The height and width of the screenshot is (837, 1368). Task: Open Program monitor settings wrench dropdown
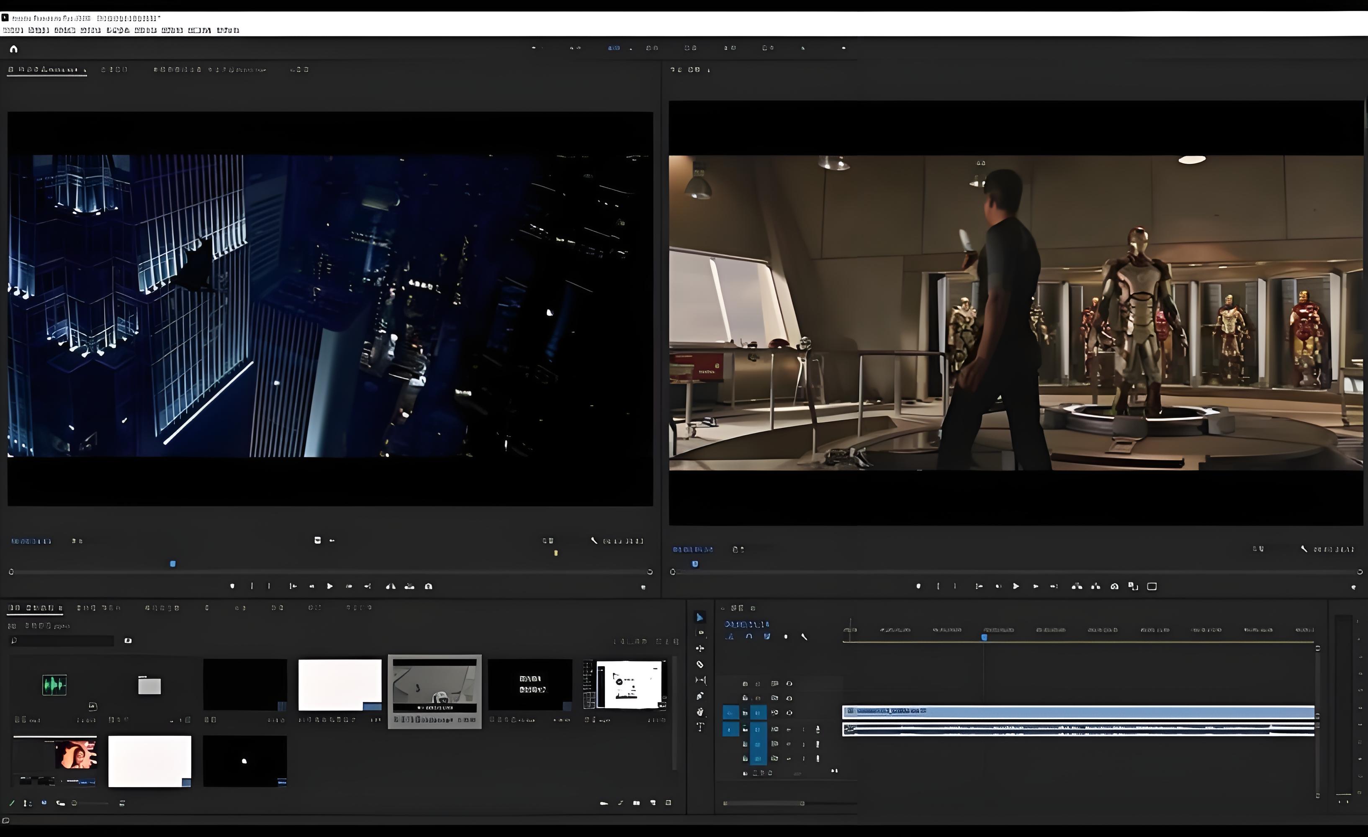click(x=1304, y=549)
